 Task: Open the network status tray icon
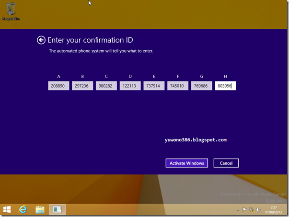pyautogui.click(x=252, y=210)
